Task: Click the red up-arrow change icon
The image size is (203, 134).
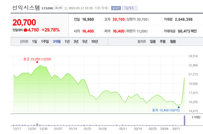Action: 25,30
